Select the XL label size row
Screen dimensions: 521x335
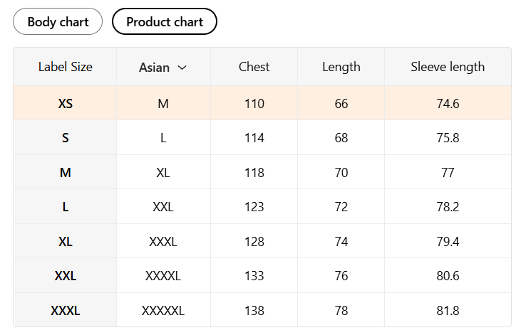66,242
